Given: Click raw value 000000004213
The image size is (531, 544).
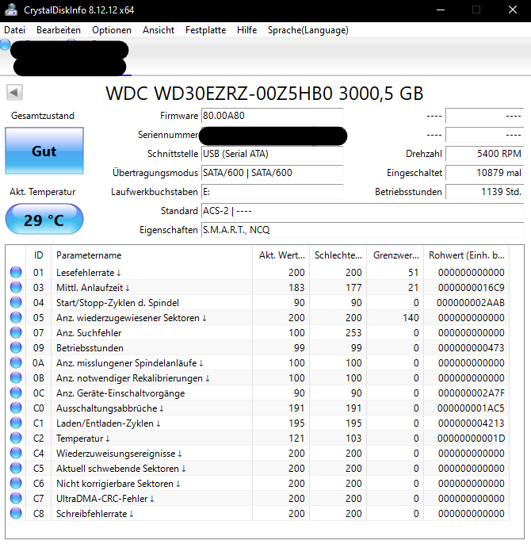Looking at the screenshot, I should 471,423.
